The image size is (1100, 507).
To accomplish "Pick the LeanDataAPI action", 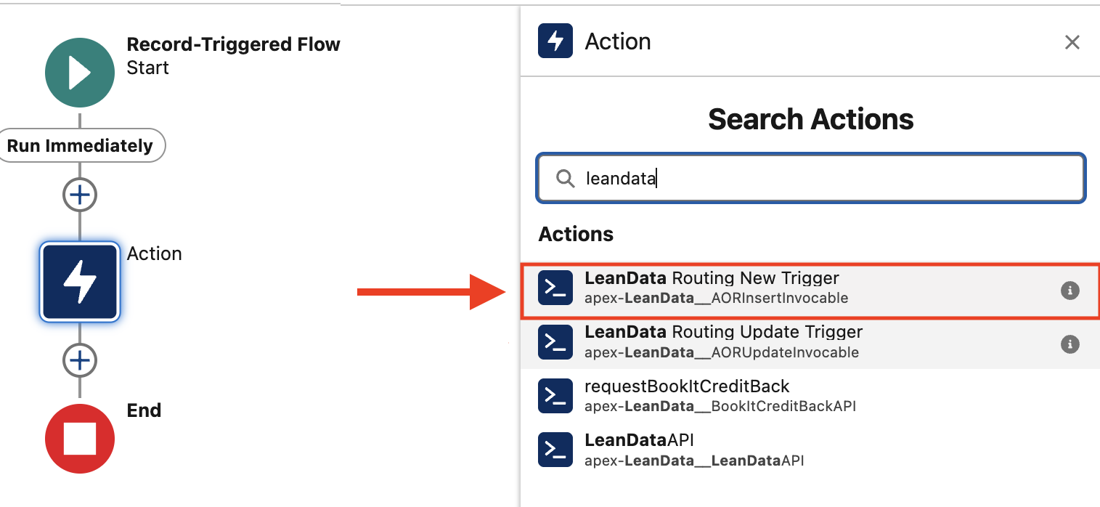I will tap(639, 440).
